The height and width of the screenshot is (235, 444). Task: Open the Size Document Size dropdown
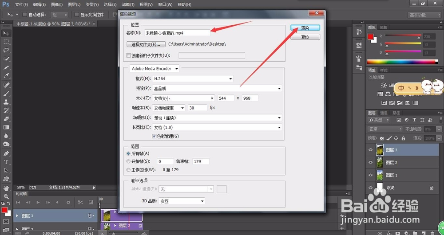tap(183, 98)
